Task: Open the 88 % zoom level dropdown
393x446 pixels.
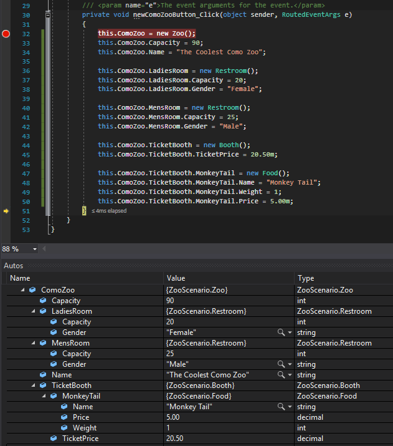Action: click(35, 249)
